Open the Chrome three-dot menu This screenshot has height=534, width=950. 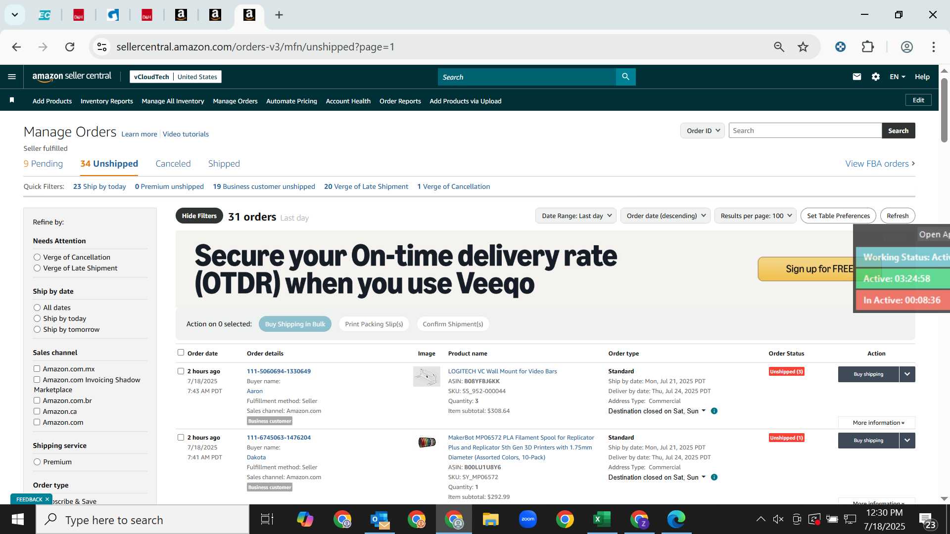tap(934, 47)
